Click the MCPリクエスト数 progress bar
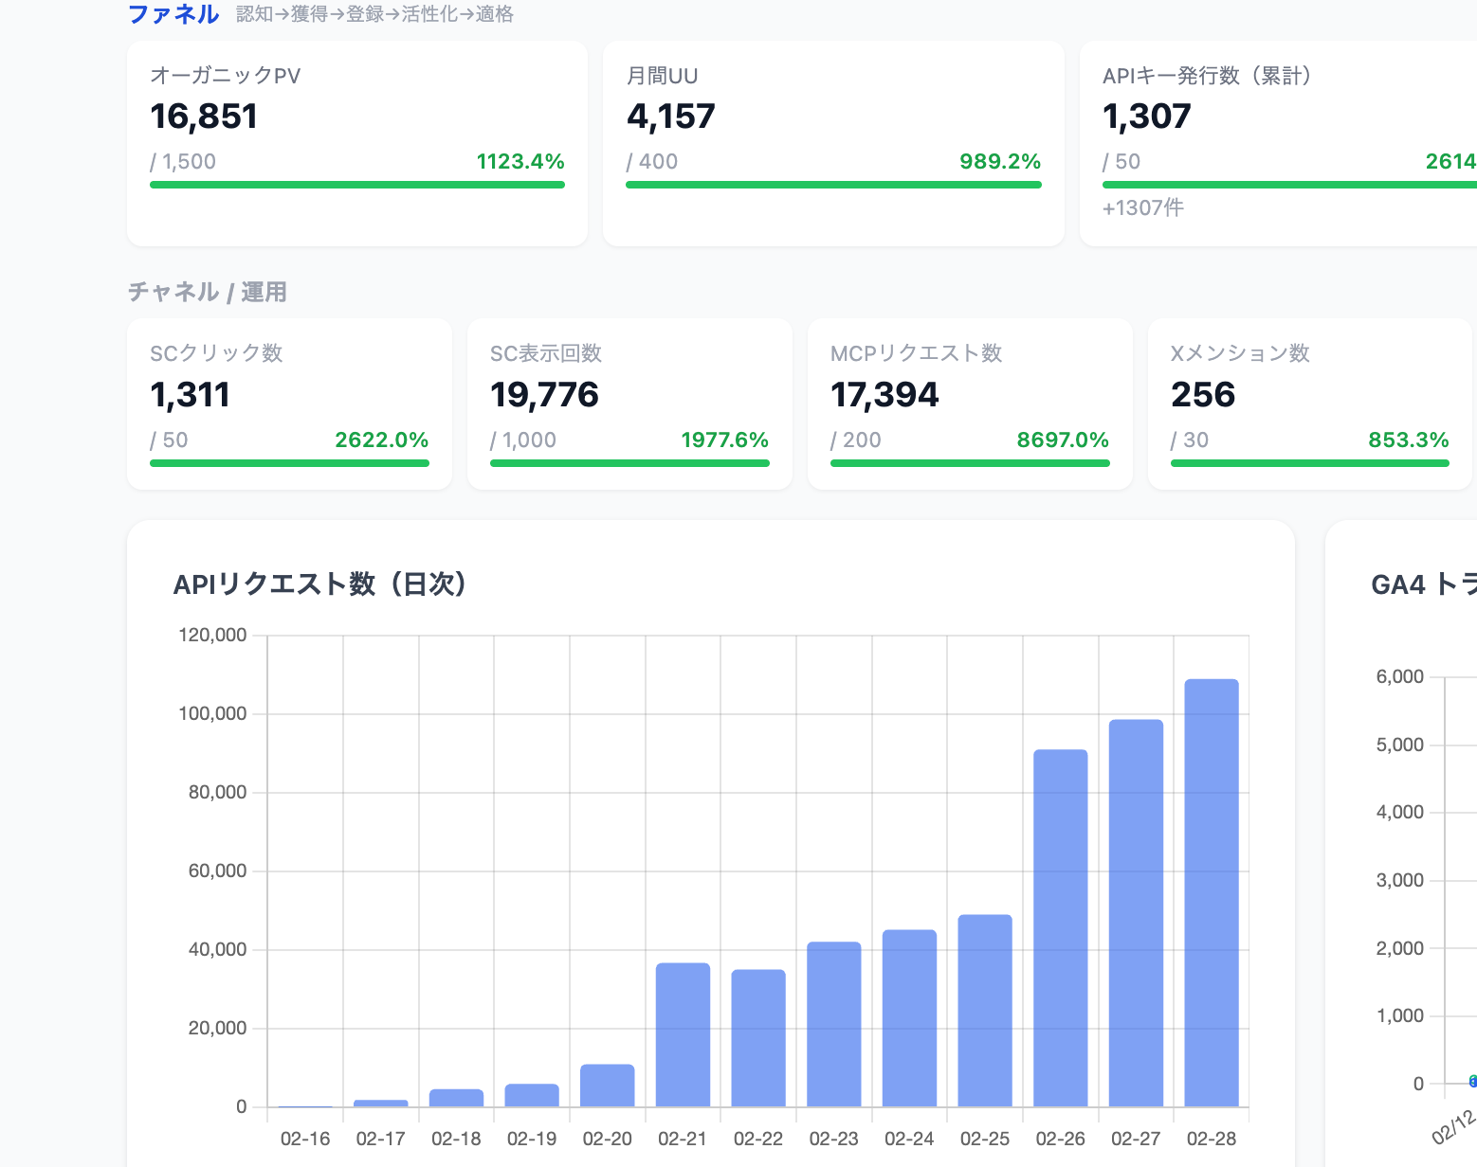 pyautogui.click(x=970, y=463)
